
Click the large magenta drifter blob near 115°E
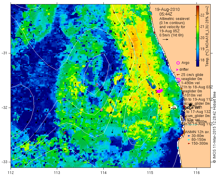[160, 91]
